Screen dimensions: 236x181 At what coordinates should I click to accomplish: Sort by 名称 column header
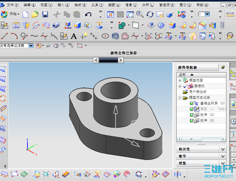click(201, 75)
